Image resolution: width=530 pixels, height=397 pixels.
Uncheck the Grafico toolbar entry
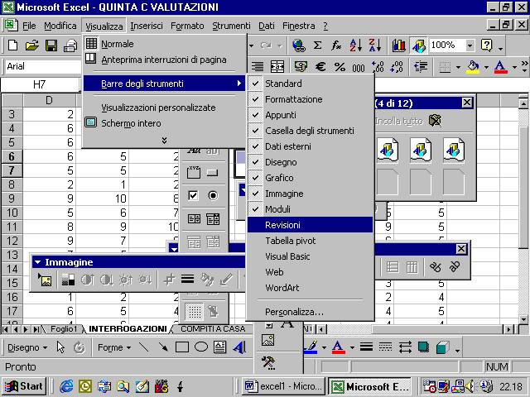[311, 178]
